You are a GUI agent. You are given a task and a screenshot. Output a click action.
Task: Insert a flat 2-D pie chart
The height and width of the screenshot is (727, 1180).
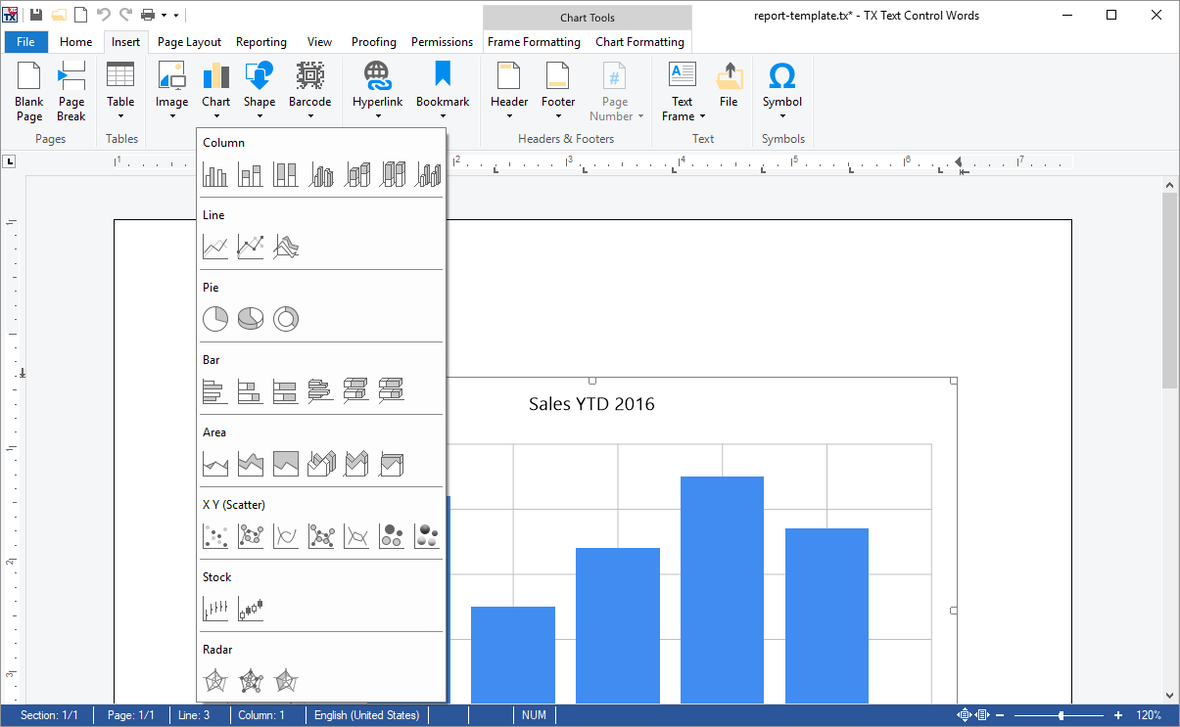[215, 319]
